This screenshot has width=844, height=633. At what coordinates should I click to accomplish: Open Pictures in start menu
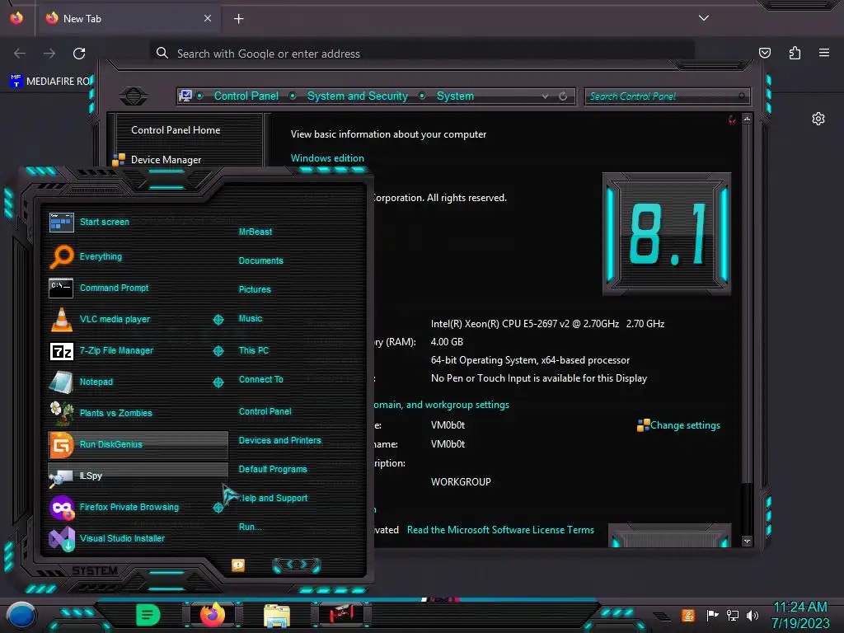255,289
